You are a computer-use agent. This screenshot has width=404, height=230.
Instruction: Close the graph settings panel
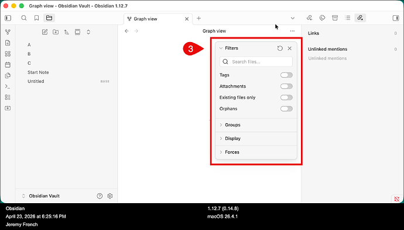(290, 48)
